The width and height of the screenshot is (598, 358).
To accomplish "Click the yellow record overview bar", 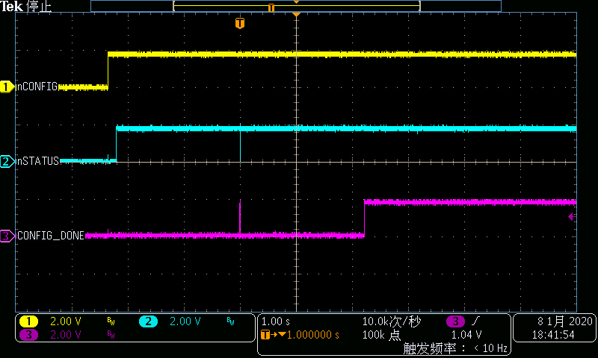I will (x=296, y=6).
